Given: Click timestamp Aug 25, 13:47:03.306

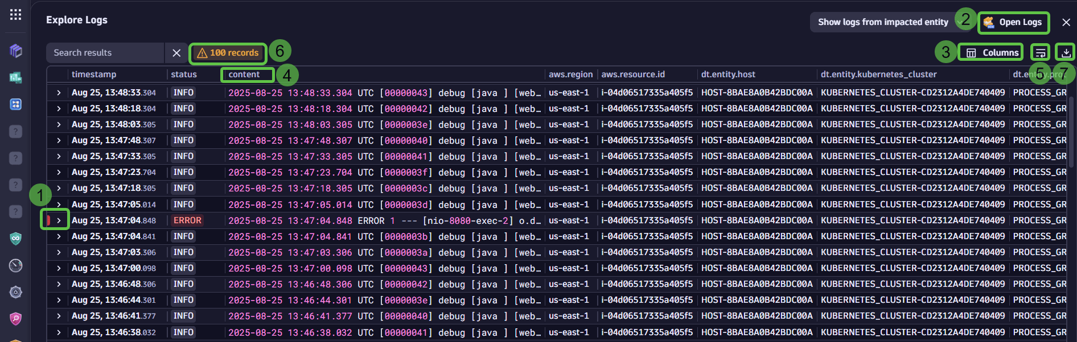Looking at the screenshot, I should point(114,252).
